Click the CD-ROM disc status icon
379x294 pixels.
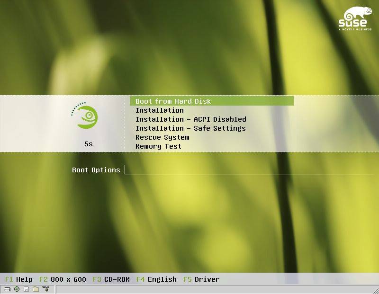click(17, 289)
